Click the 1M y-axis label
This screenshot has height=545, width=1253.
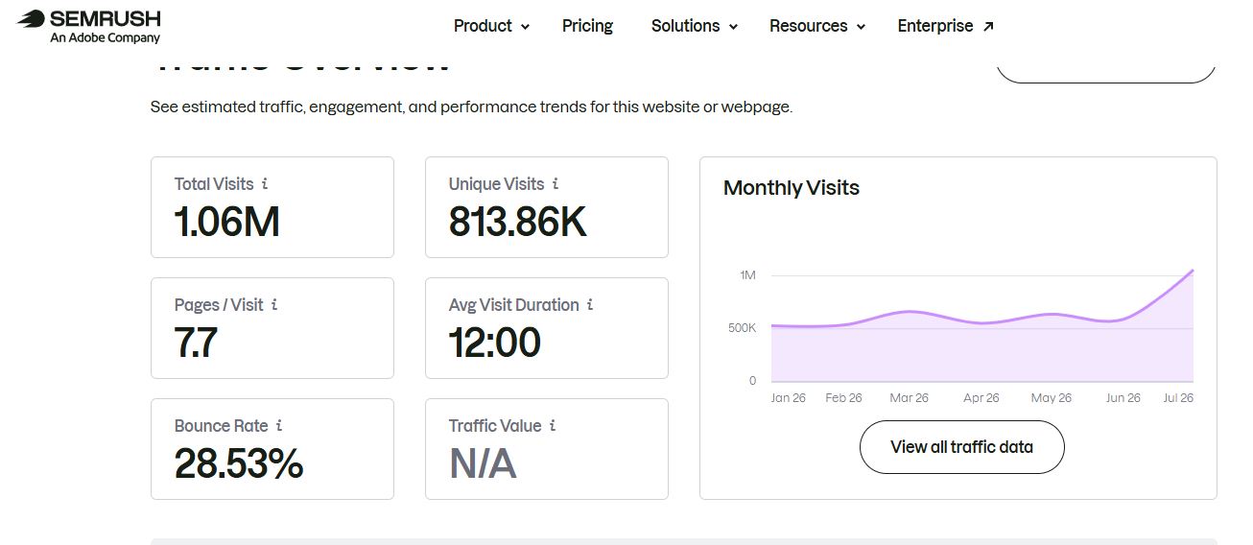pos(748,275)
